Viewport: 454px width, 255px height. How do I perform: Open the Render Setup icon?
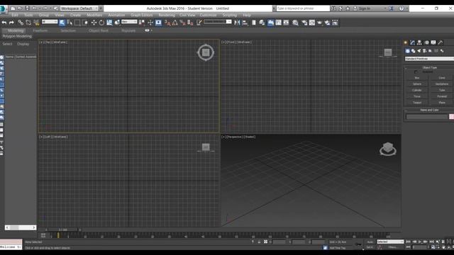(304, 23)
